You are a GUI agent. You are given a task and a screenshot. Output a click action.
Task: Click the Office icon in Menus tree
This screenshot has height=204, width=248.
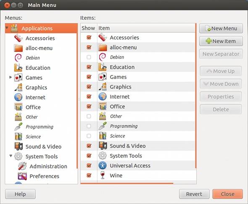click(18, 107)
